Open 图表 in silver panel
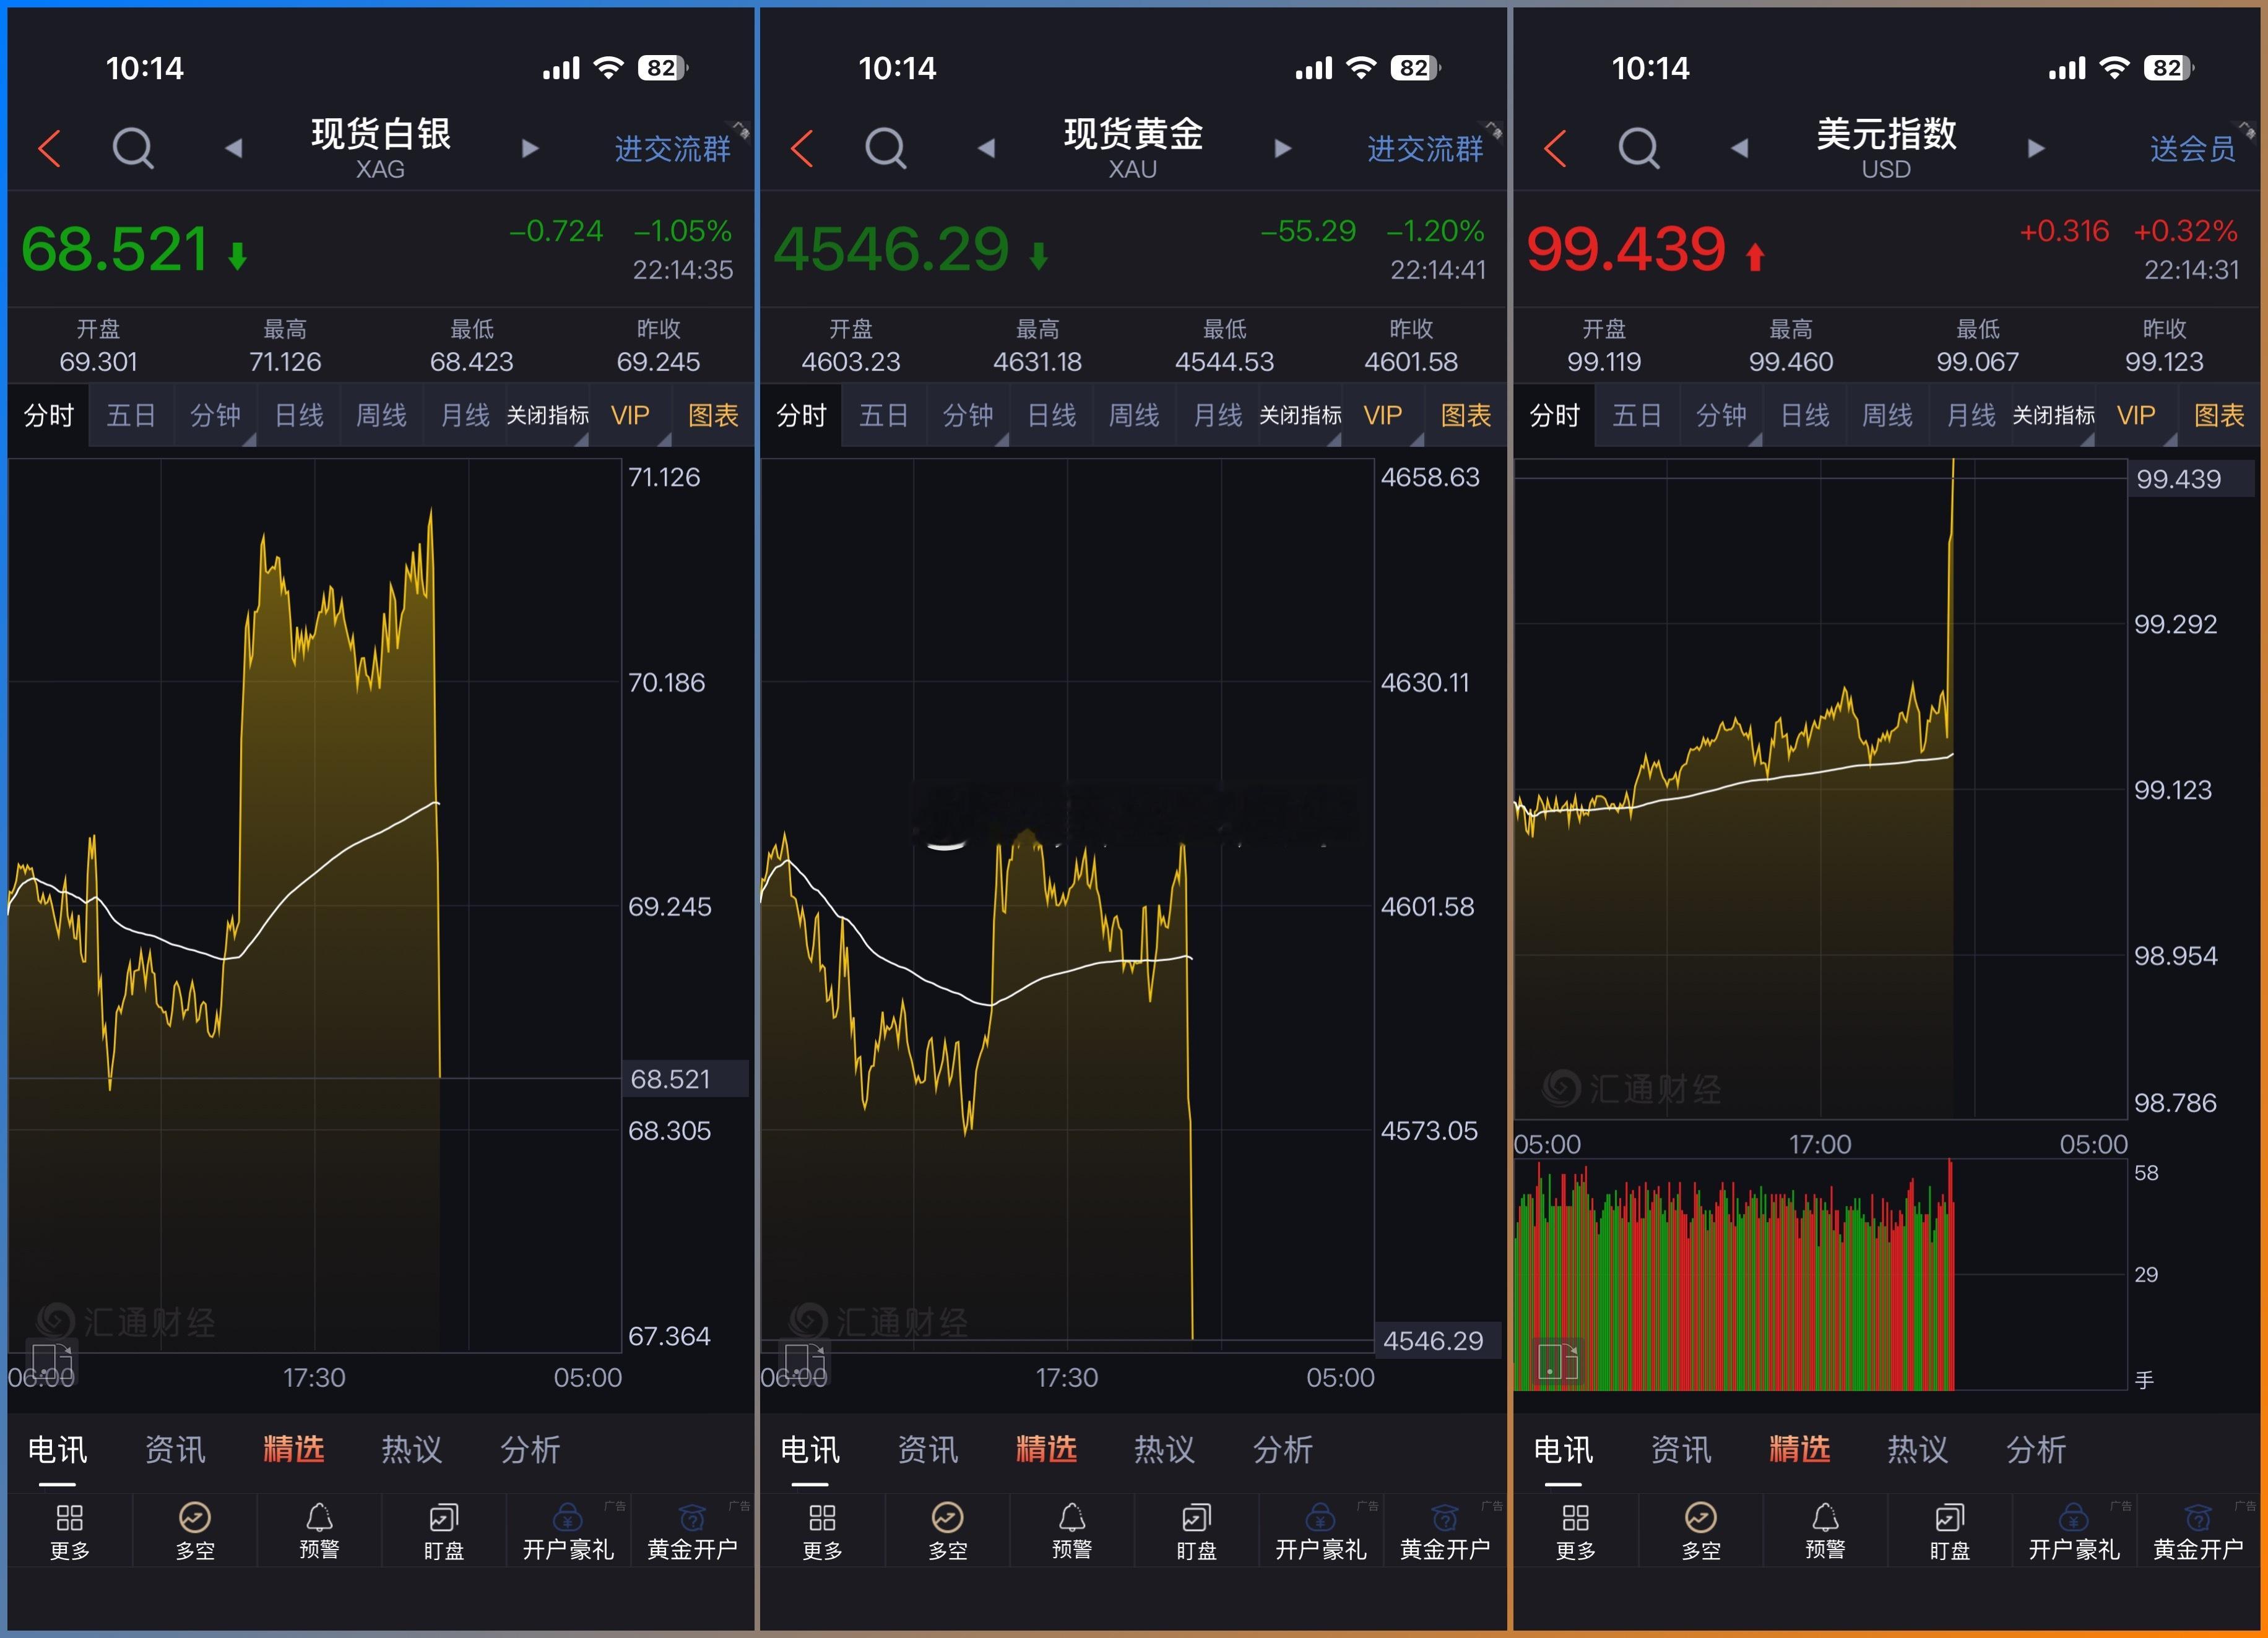 click(x=713, y=415)
